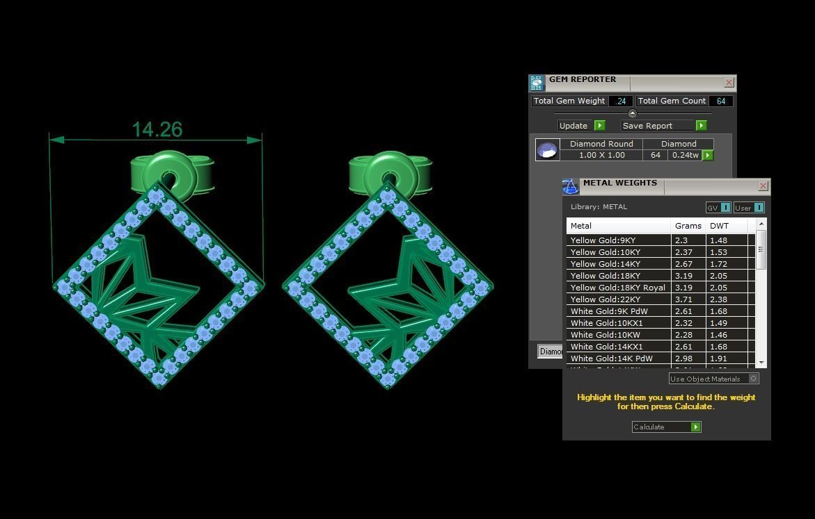Select the White Gold:10KW row

click(x=660, y=335)
